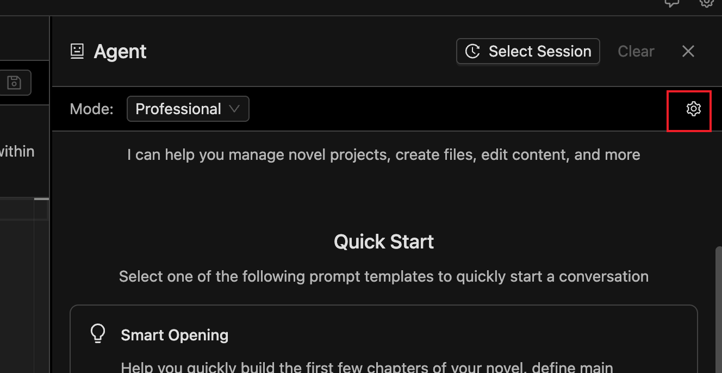Click the "I can help you manage" intro text
The image size is (722, 373).
(x=383, y=155)
